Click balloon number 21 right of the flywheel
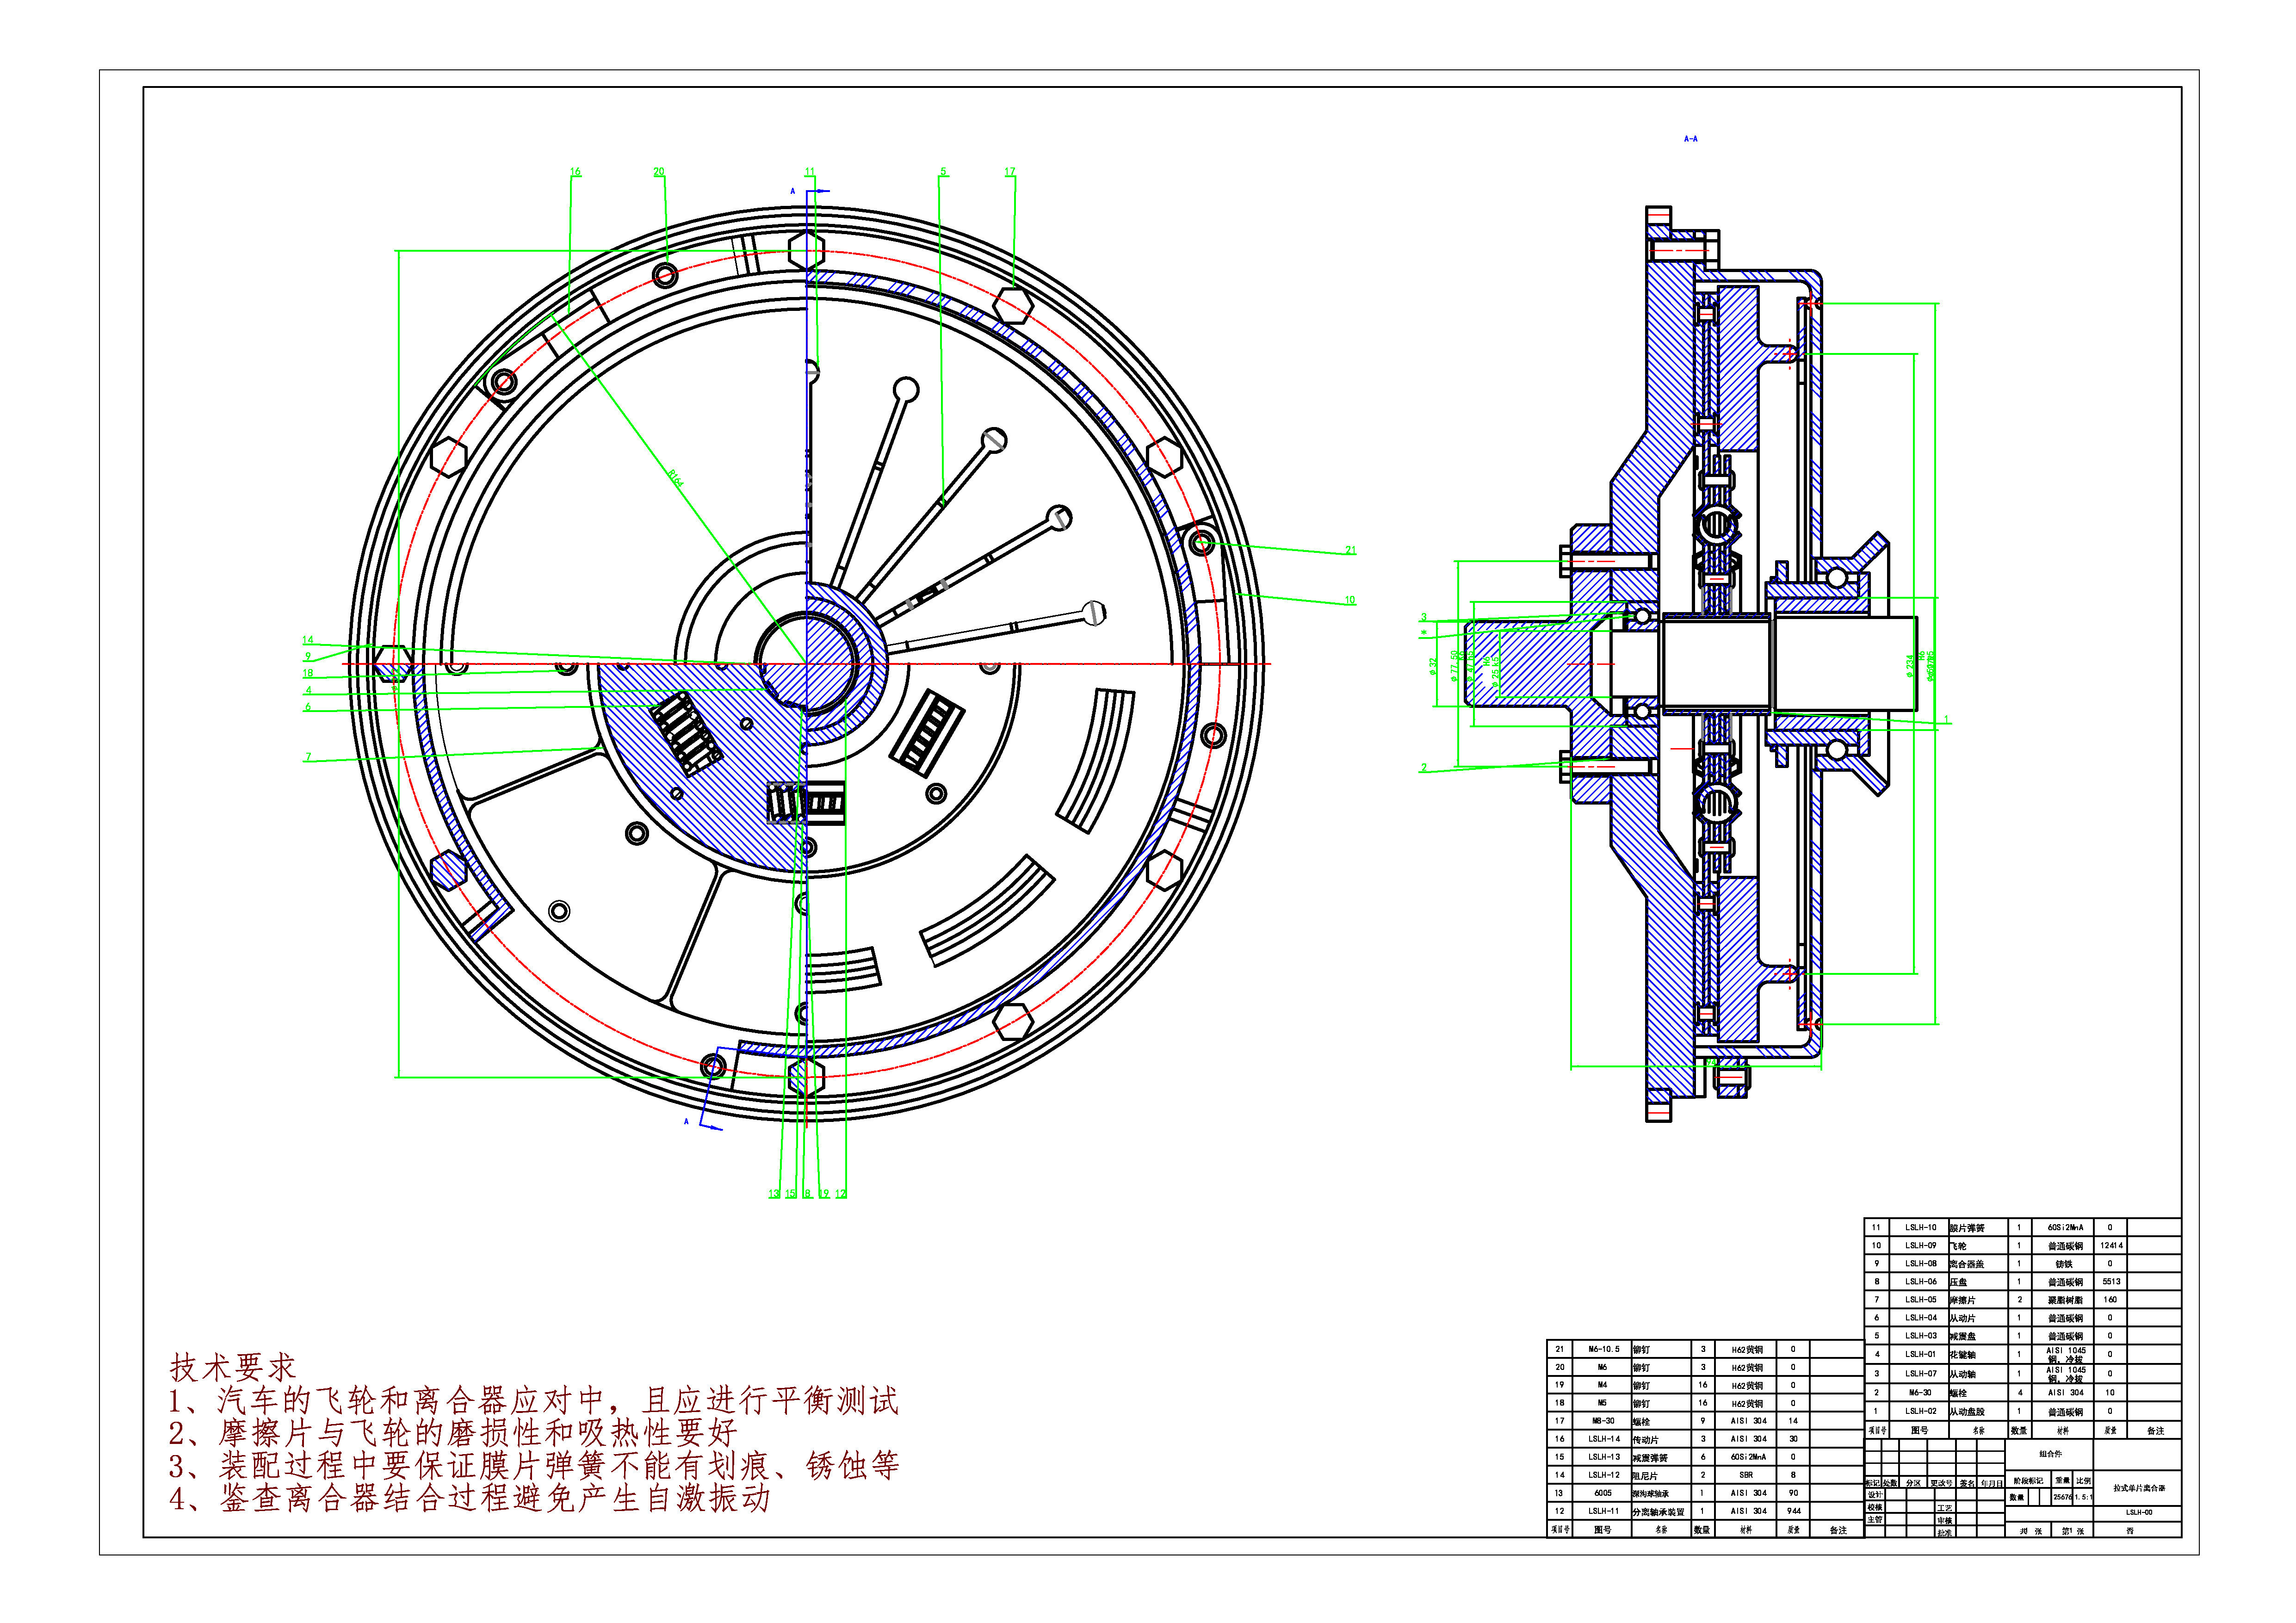2296x1623 pixels. pyautogui.click(x=1350, y=550)
